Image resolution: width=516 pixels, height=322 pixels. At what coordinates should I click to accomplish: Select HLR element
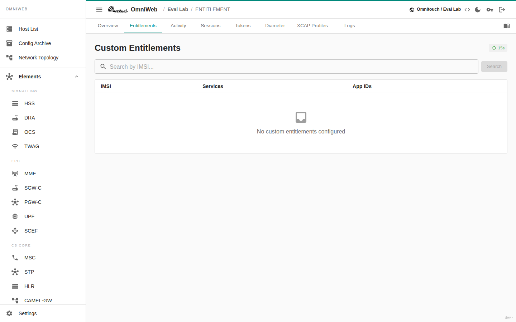tap(43, 286)
